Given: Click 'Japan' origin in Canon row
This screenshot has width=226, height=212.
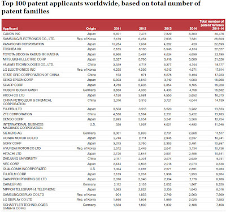Looking at the screenshot, I should pos(92,34).
